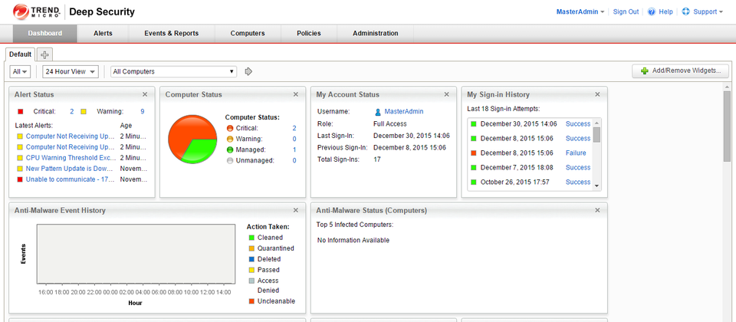Screen dimensions: 736x322
Task: Click the Help link
Action: click(665, 11)
